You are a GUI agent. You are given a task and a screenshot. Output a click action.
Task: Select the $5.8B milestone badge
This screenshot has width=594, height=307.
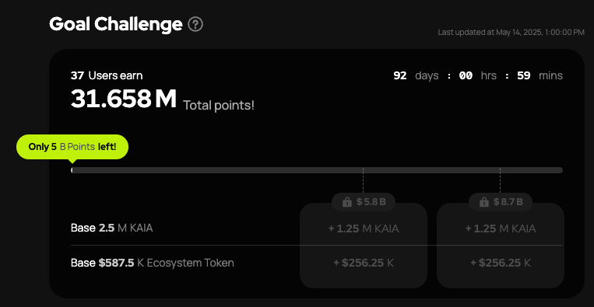364,202
